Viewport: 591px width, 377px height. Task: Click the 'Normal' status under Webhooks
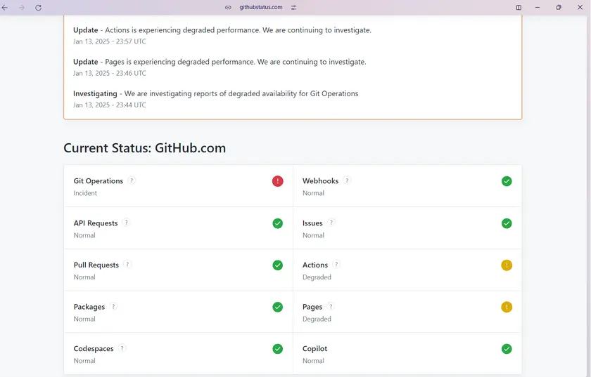coord(313,193)
